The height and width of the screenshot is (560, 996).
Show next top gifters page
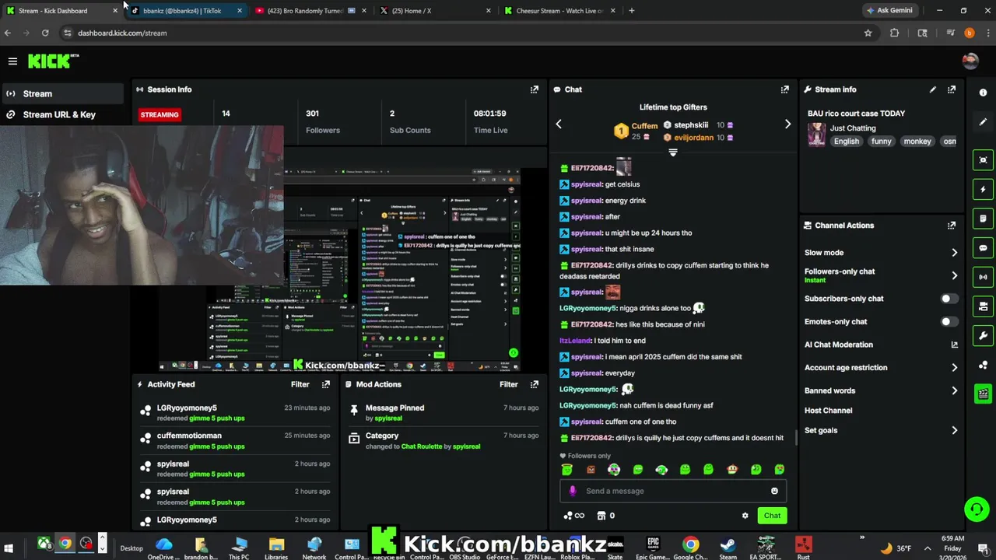click(x=787, y=124)
